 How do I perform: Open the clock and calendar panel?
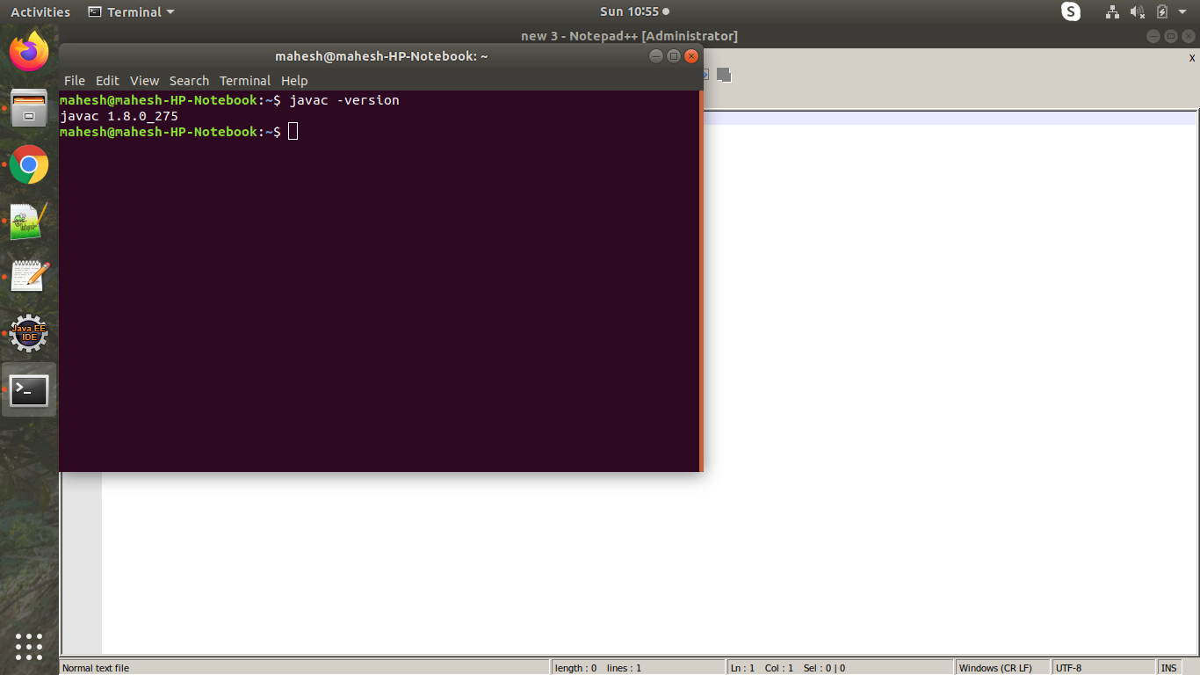point(634,11)
